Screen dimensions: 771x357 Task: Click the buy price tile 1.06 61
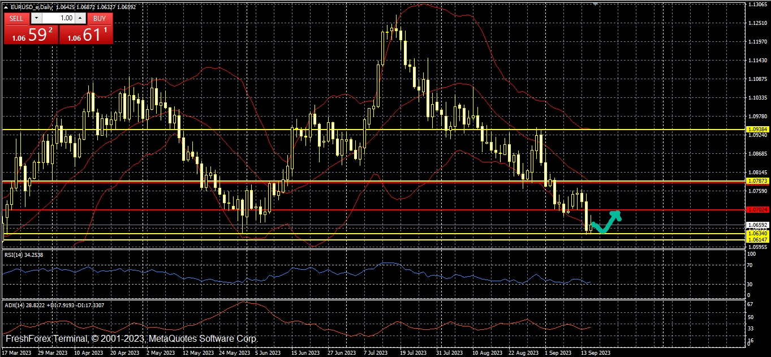86,35
